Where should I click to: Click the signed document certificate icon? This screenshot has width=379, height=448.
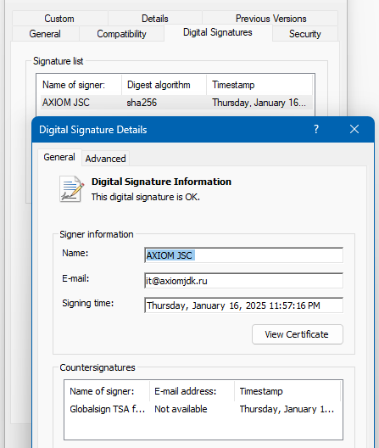(71, 189)
